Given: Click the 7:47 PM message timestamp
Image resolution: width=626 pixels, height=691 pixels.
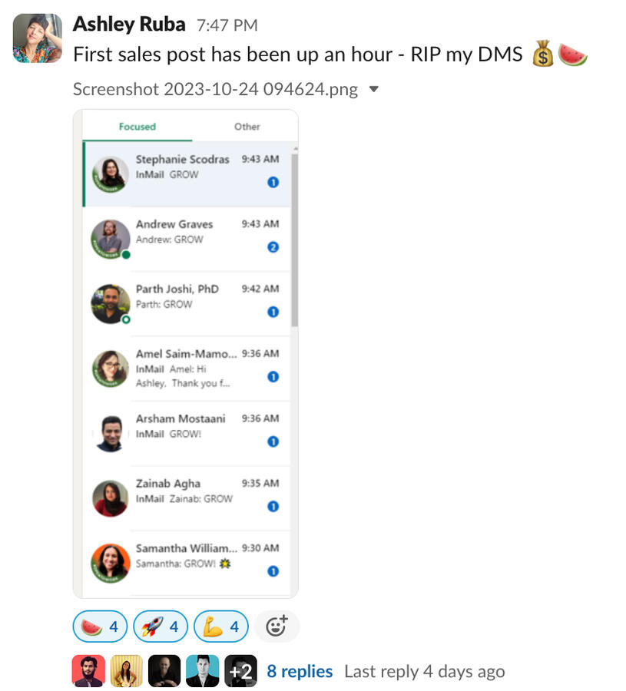Looking at the screenshot, I should (227, 25).
